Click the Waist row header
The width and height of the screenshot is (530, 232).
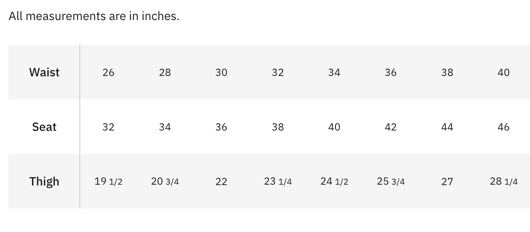[x=44, y=72]
